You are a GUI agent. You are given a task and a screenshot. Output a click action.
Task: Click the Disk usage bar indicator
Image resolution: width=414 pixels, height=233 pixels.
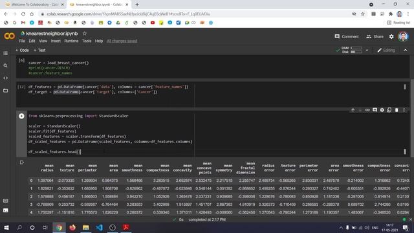tap(356, 52)
